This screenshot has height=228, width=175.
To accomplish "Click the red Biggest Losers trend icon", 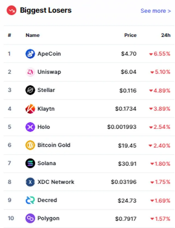I will click(11, 10).
